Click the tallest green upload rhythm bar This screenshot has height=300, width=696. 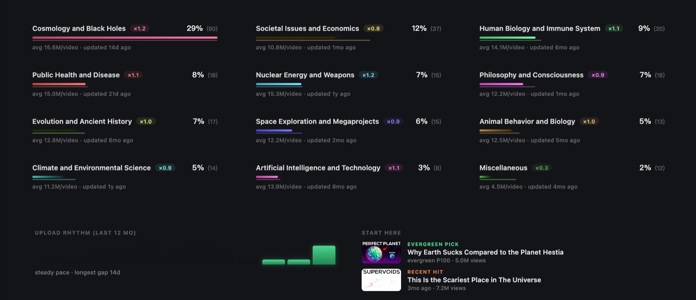point(324,255)
